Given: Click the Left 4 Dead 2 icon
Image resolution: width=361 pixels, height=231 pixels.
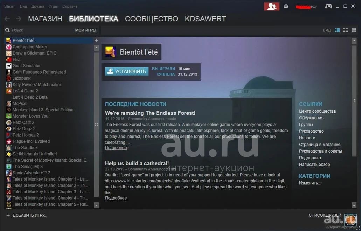Looking at the screenshot, I should (x=9, y=91).
